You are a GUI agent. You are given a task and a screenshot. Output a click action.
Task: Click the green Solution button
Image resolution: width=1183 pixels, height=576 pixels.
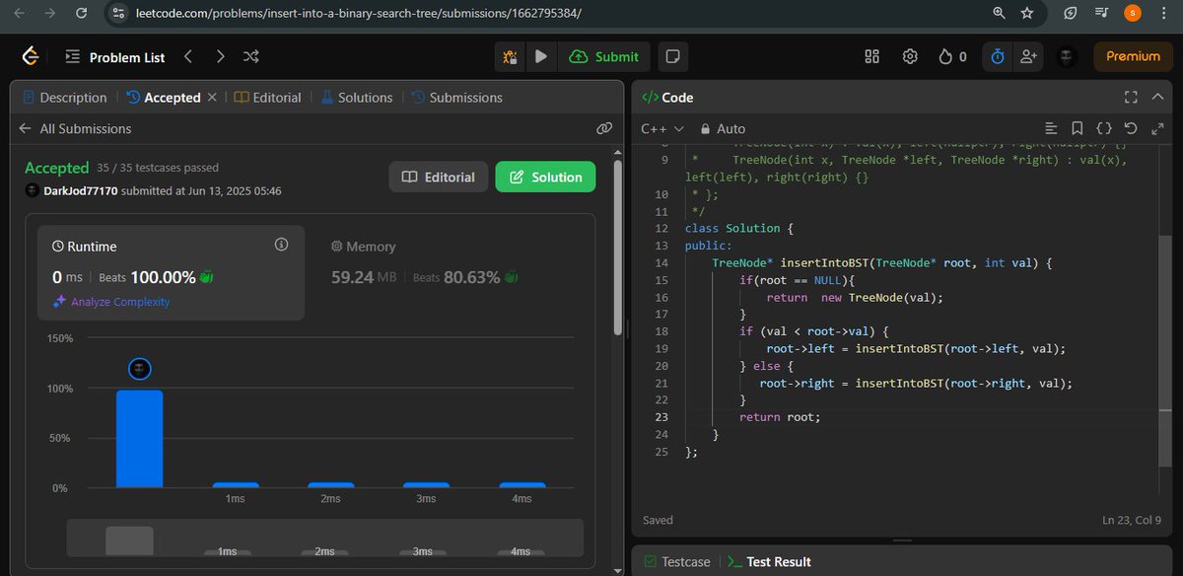[x=545, y=178]
